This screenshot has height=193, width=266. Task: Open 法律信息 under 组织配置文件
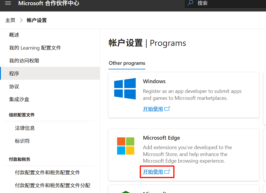coord(25,128)
